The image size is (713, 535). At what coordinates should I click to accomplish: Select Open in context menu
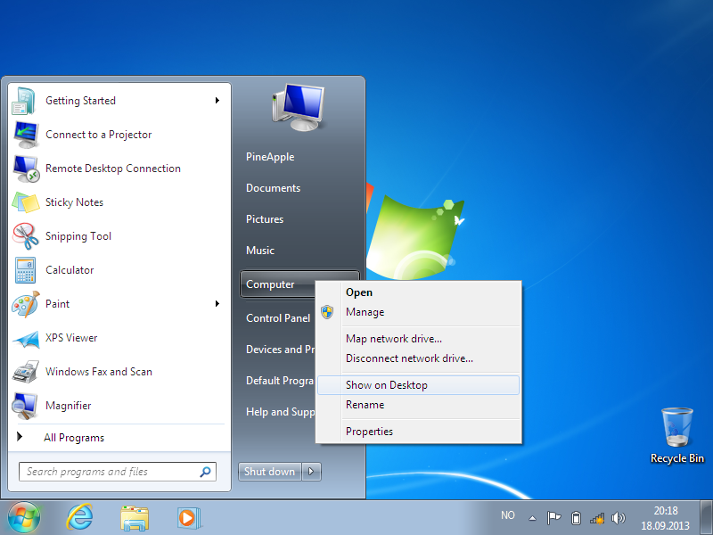pos(418,292)
